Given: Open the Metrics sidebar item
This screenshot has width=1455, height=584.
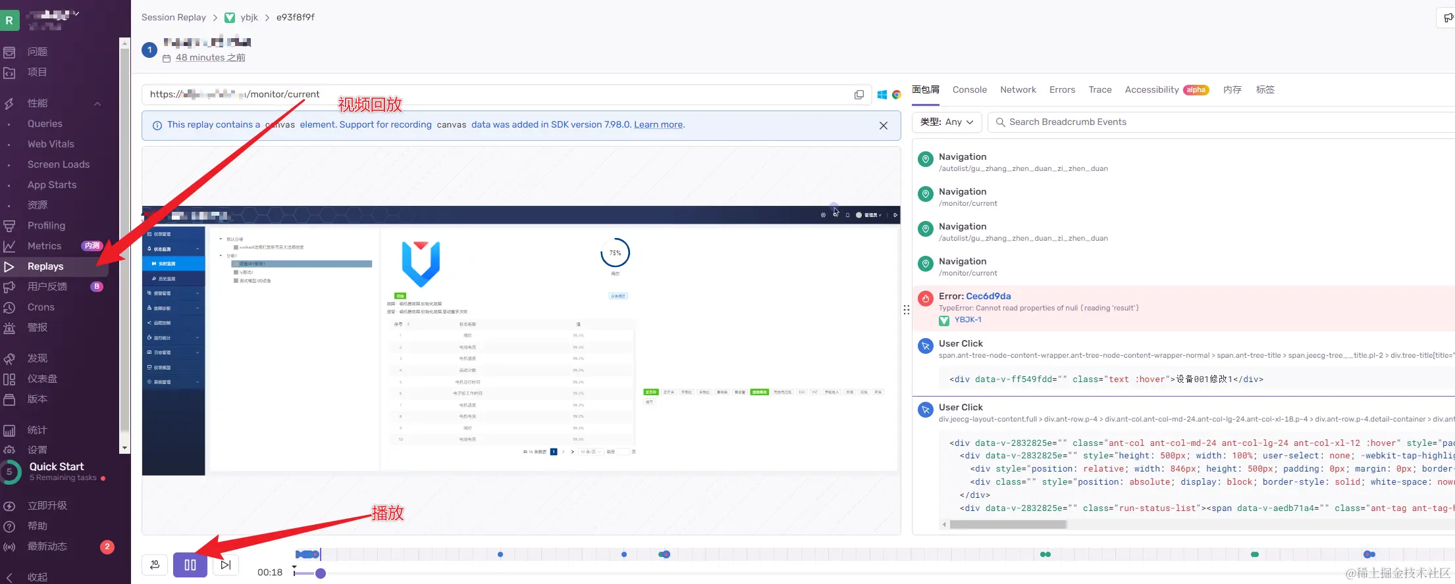Looking at the screenshot, I should coord(44,246).
